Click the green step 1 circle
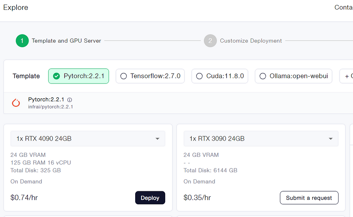This screenshot has width=353, height=217. pos(22,41)
